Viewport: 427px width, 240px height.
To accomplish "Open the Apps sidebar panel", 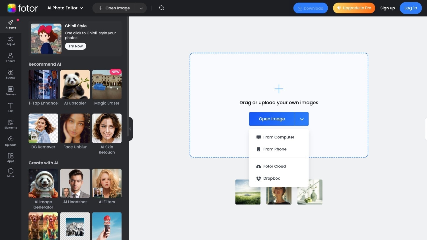I will [x=11, y=158].
